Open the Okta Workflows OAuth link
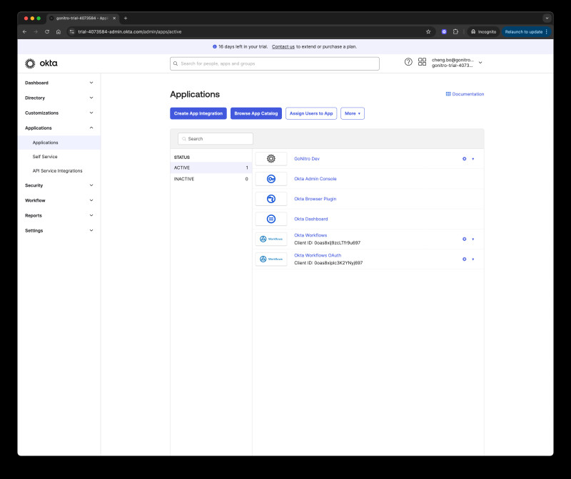The image size is (571, 479). 318,255
